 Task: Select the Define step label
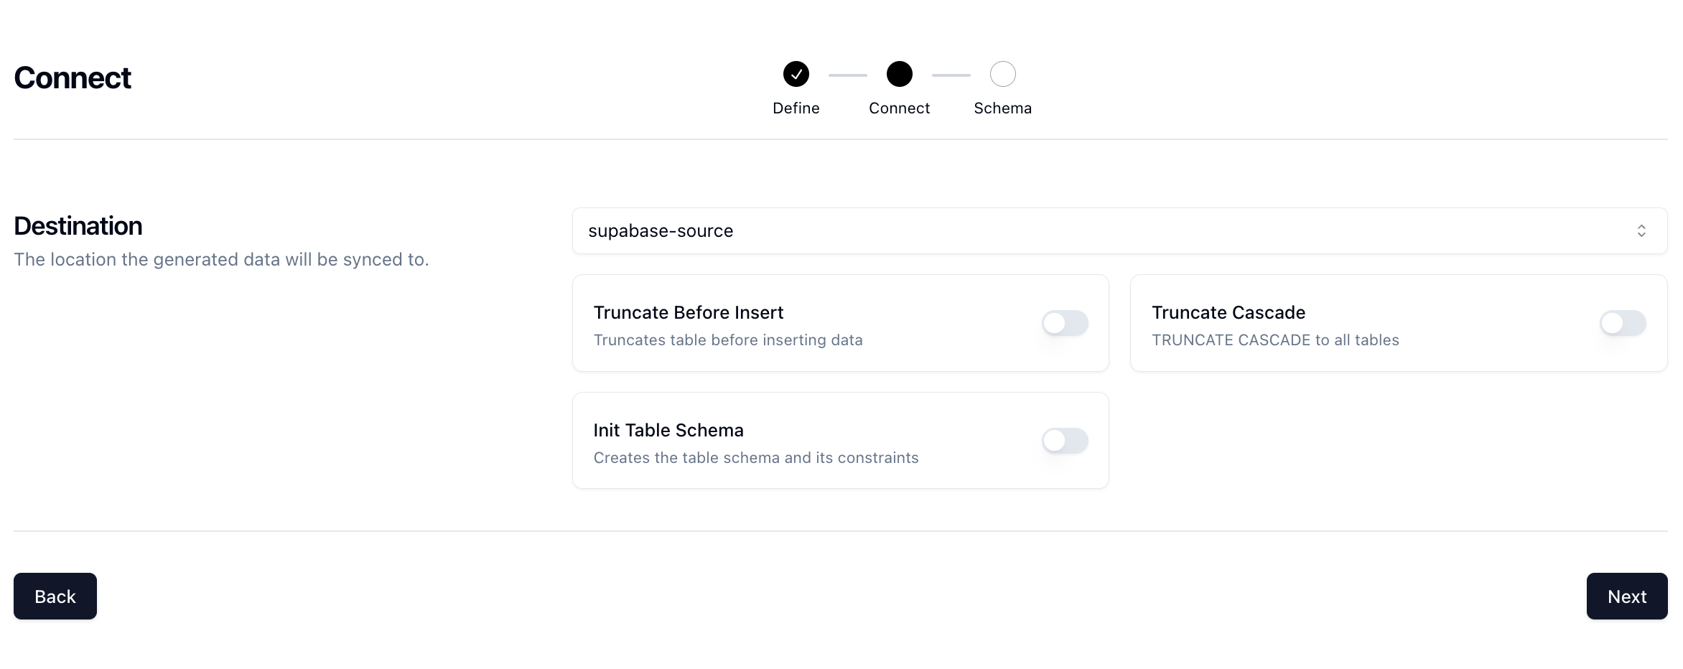coord(796,108)
